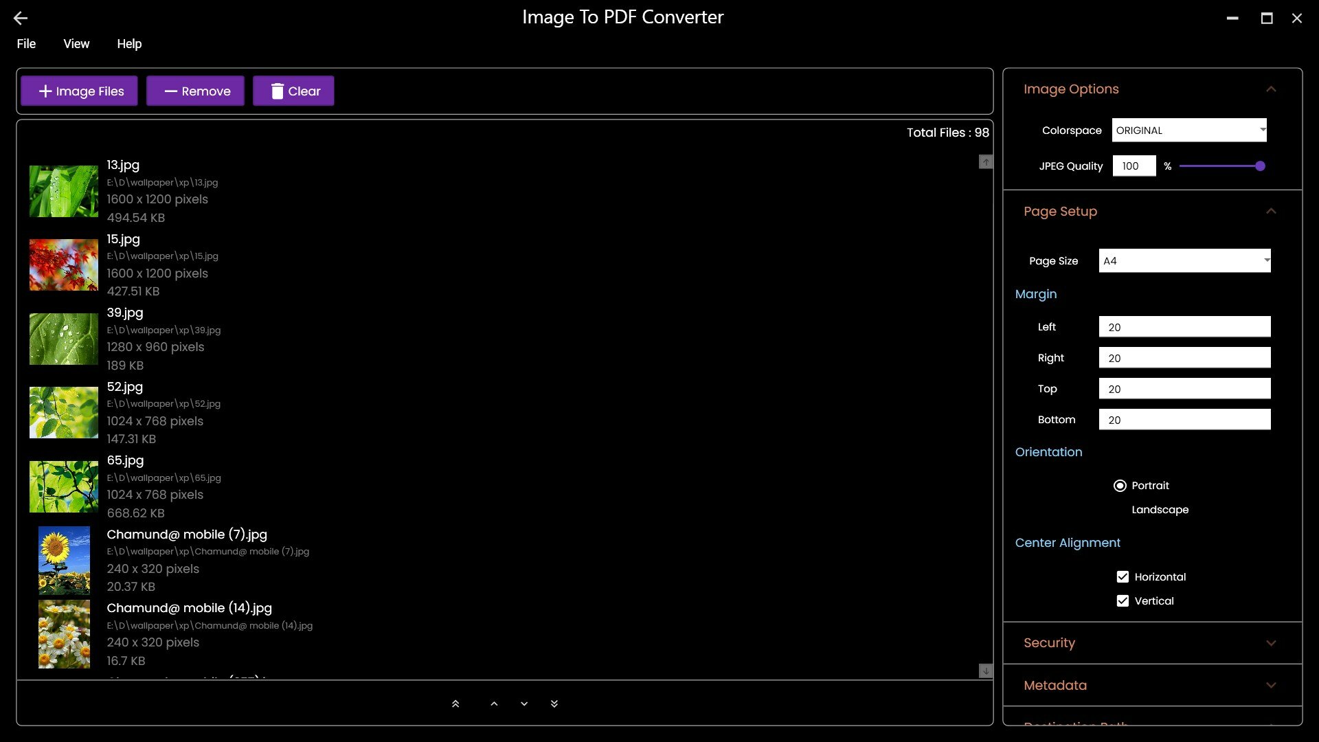Select Portrait orientation radio button
This screenshot has height=742, width=1319.
[x=1120, y=486]
